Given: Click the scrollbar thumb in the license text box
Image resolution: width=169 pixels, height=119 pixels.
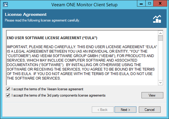Looking at the screenshot, I should [160, 38].
